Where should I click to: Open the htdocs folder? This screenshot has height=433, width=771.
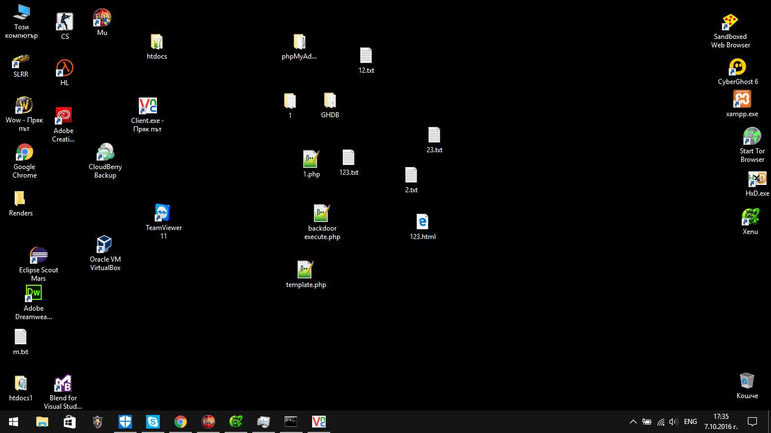157,47
